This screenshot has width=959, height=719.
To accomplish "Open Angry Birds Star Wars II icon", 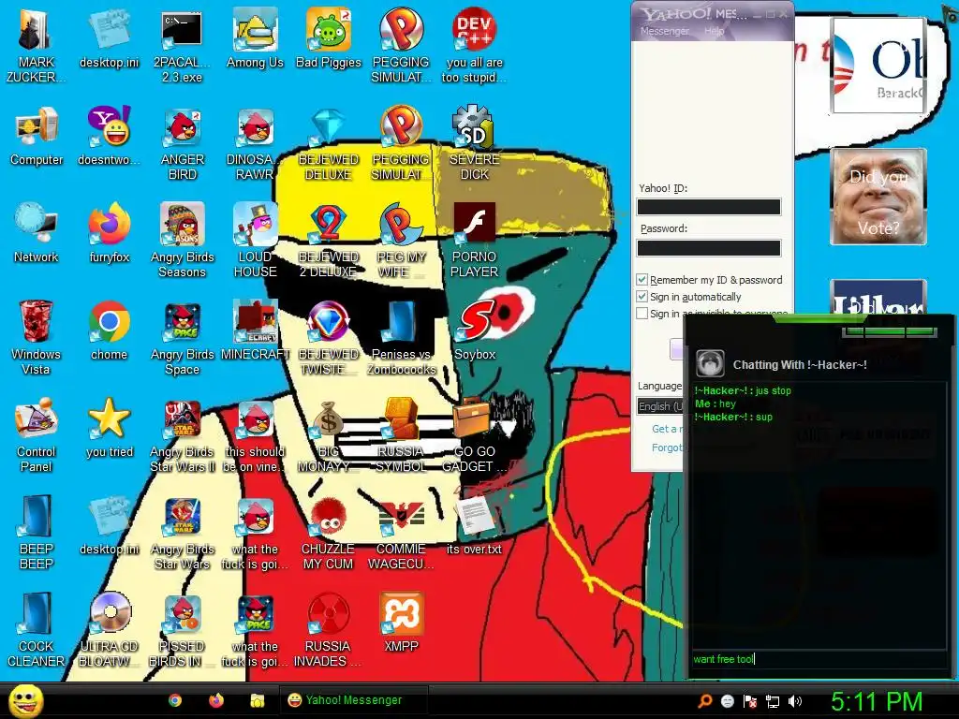I will [x=183, y=434].
